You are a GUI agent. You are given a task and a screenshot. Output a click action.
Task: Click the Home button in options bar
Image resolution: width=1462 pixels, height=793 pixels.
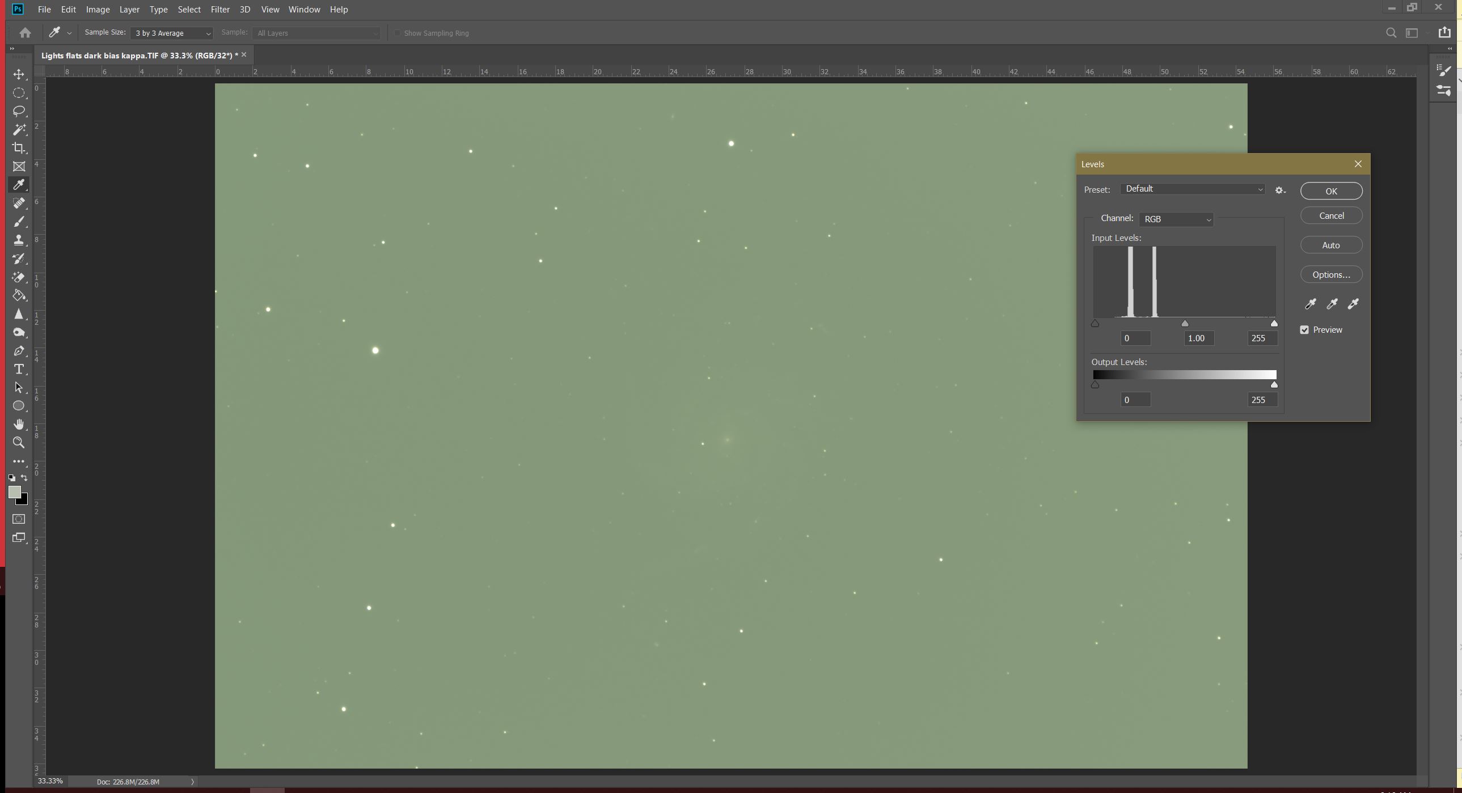25,33
